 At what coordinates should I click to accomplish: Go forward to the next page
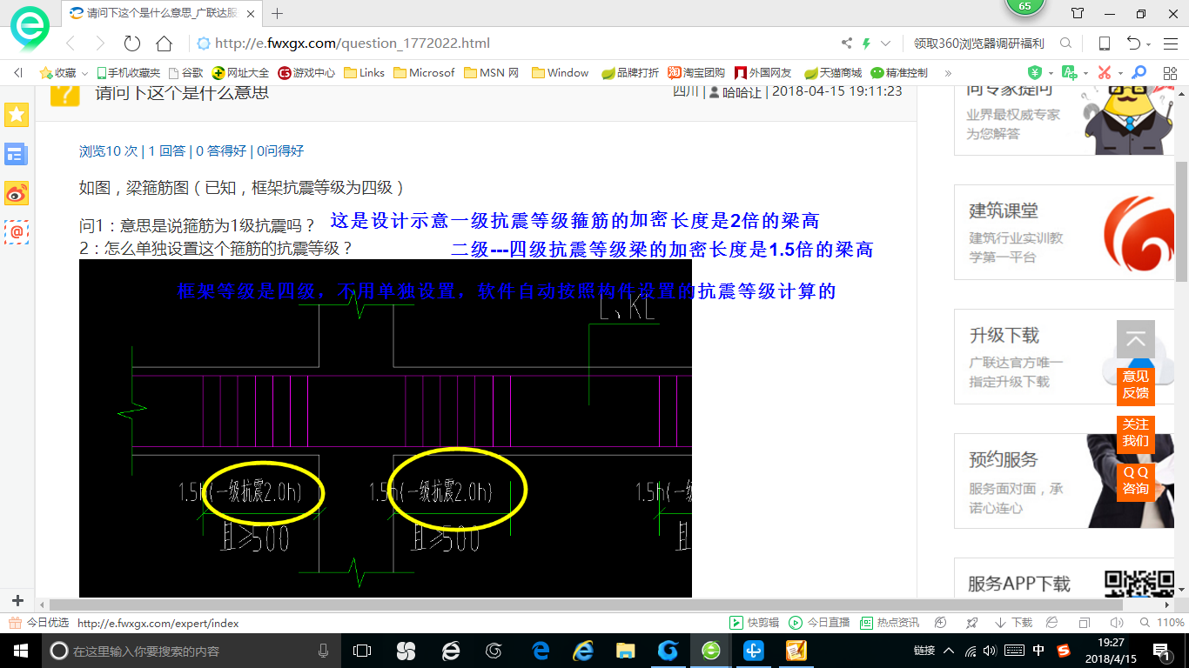tap(100, 43)
